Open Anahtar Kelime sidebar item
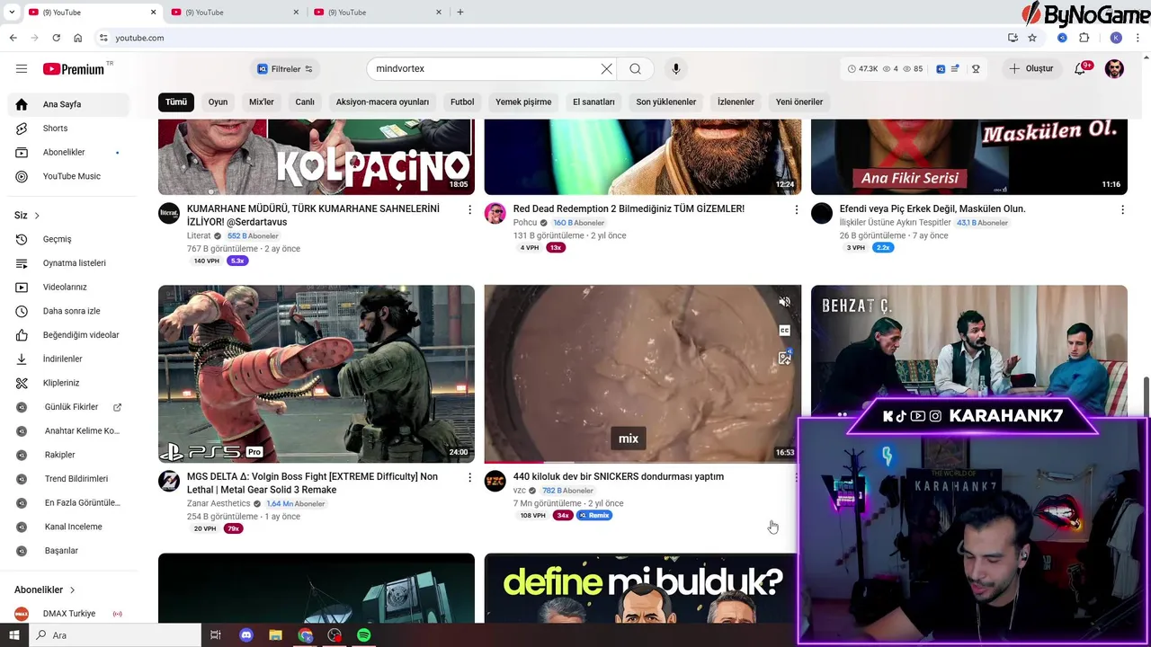 (x=68, y=430)
